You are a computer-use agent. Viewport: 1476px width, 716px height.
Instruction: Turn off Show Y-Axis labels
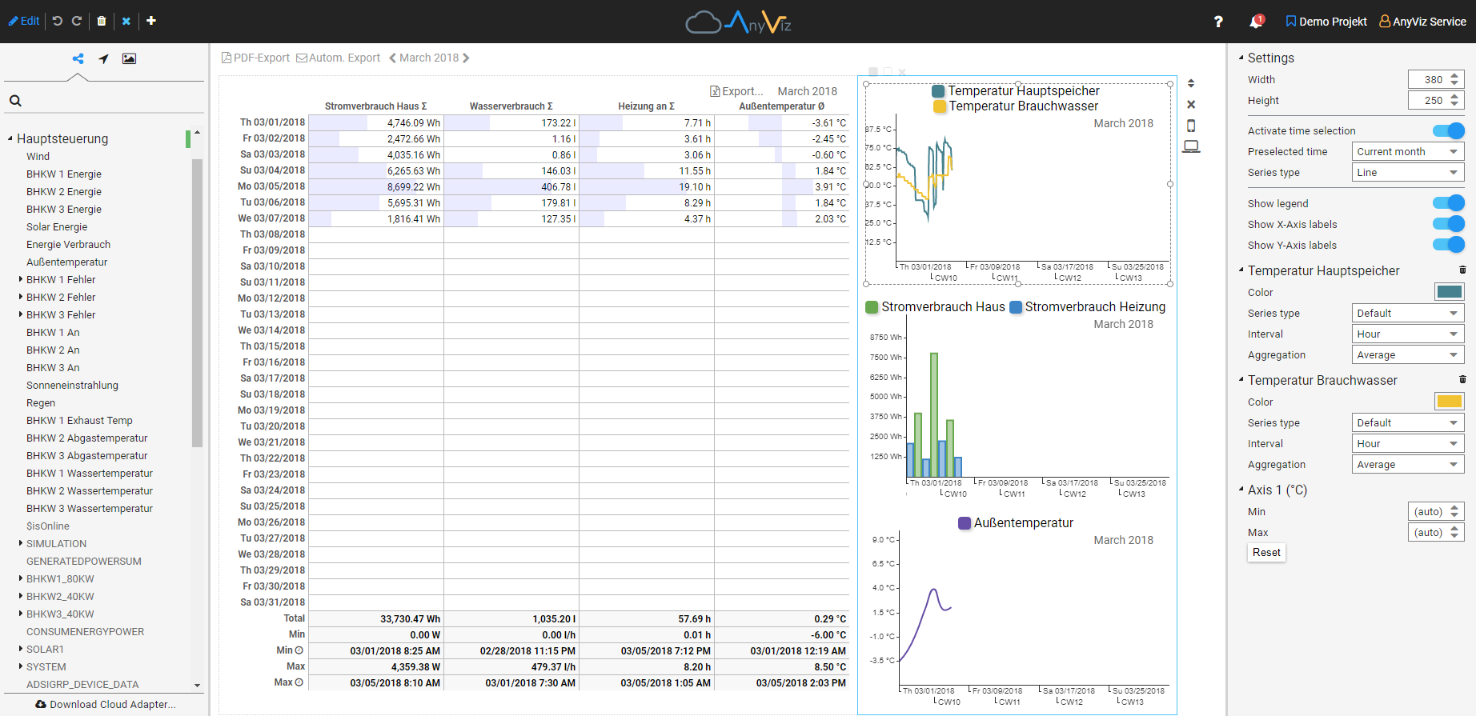pyautogui.click(x=1448, y=245)
